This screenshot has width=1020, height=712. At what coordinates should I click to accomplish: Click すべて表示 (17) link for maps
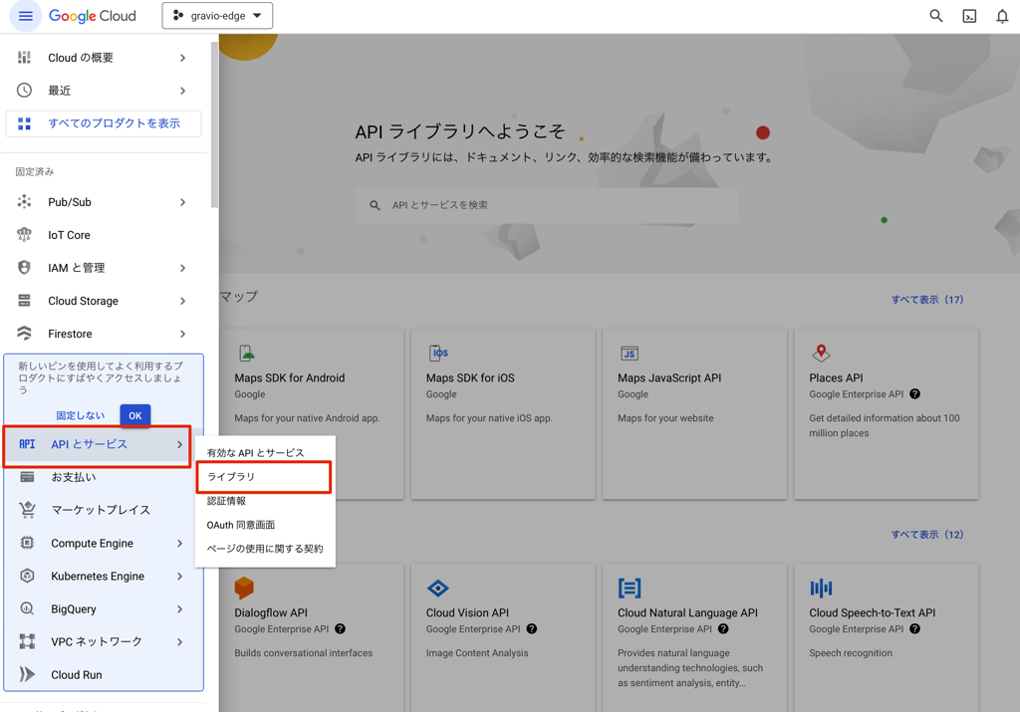tap(927, 300)
